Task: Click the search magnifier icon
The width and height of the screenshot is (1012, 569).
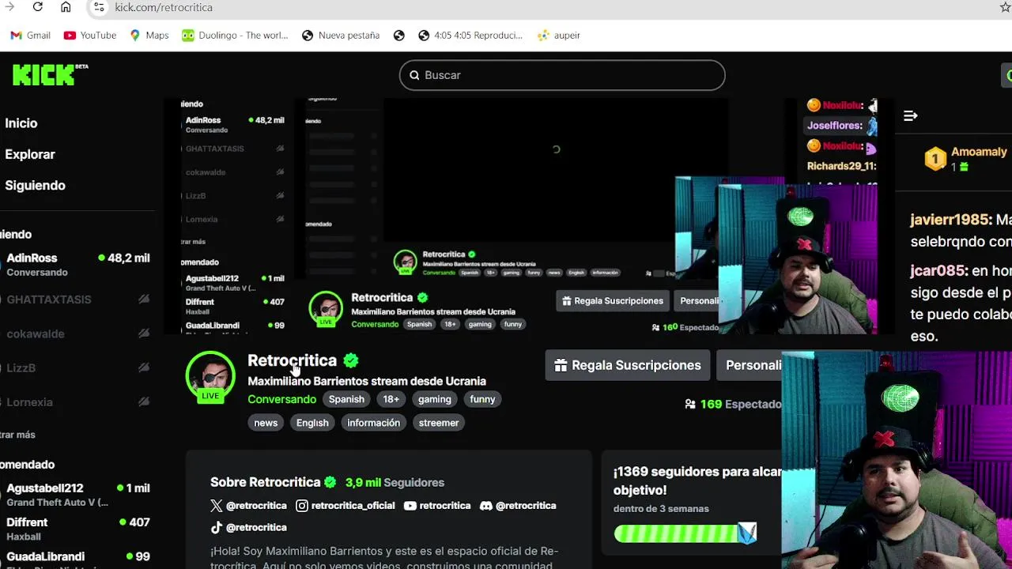Action: click(414, 75)
